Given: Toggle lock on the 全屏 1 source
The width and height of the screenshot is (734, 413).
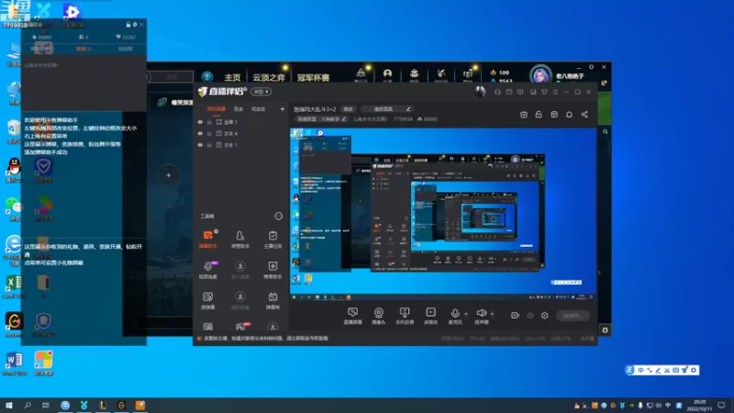Looking at the screenshot, I should [x=209, y=122].
